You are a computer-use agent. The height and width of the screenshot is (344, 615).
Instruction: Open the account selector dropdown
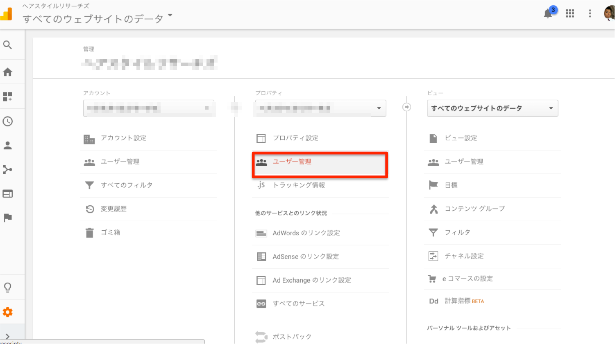149,108
